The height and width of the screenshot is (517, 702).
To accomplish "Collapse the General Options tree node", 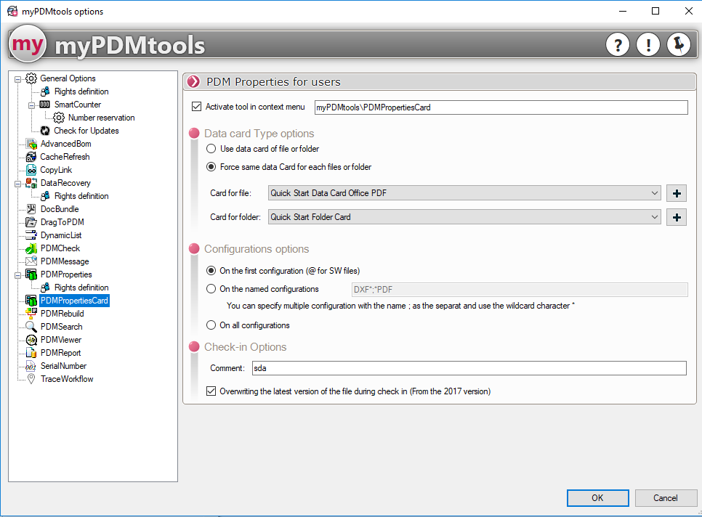I will point(18,78).
